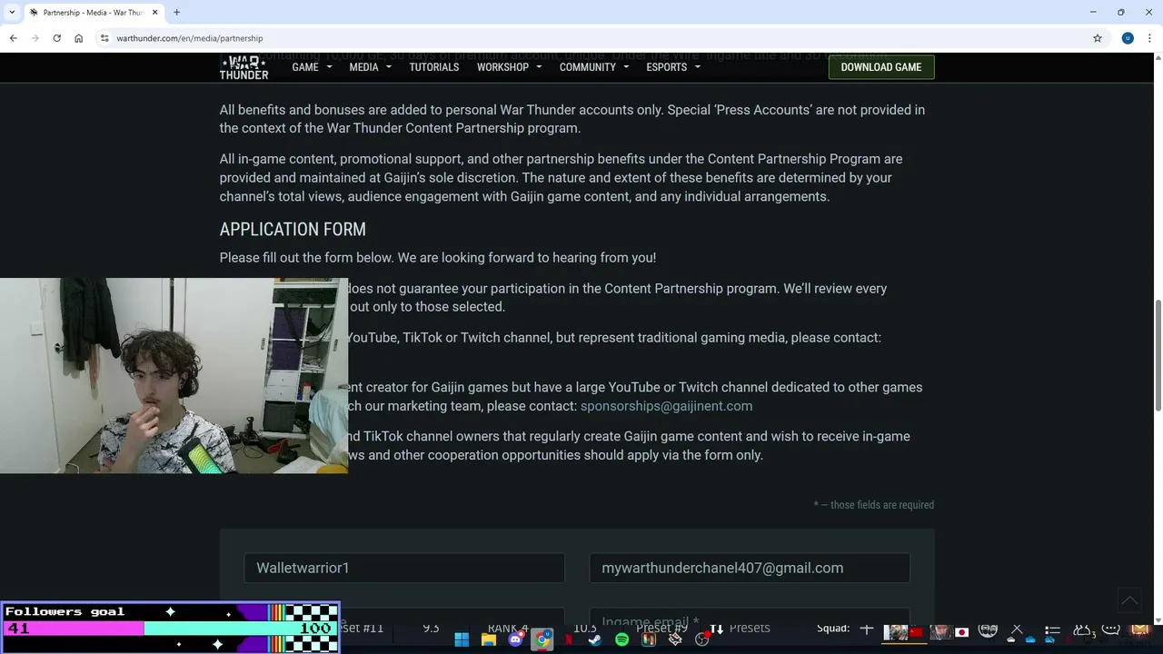Expand the WORKSHOP menu
1163x654 pixels.
tap(509, 67)
